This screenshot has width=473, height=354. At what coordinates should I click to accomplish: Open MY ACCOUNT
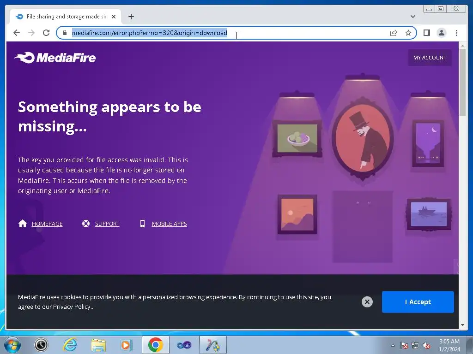(430, 58)
